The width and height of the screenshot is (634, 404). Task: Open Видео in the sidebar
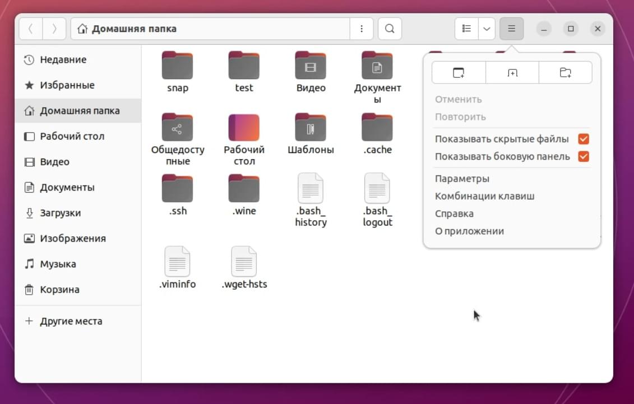coord(78,162)
